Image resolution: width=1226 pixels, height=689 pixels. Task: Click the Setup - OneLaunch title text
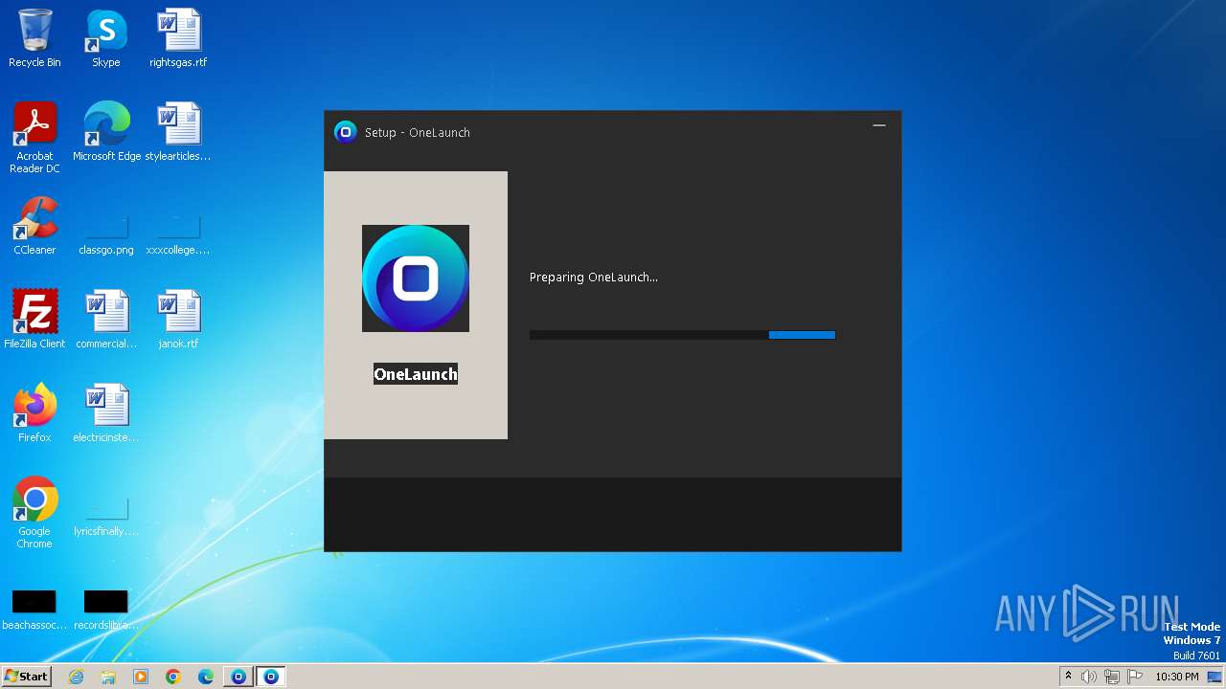418,133
